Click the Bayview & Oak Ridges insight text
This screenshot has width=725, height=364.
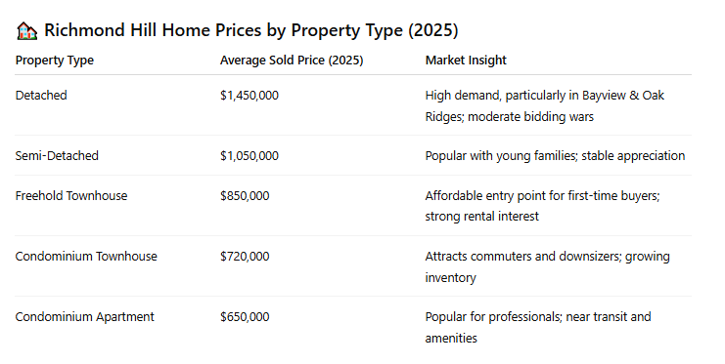click(x=545, y=106)
